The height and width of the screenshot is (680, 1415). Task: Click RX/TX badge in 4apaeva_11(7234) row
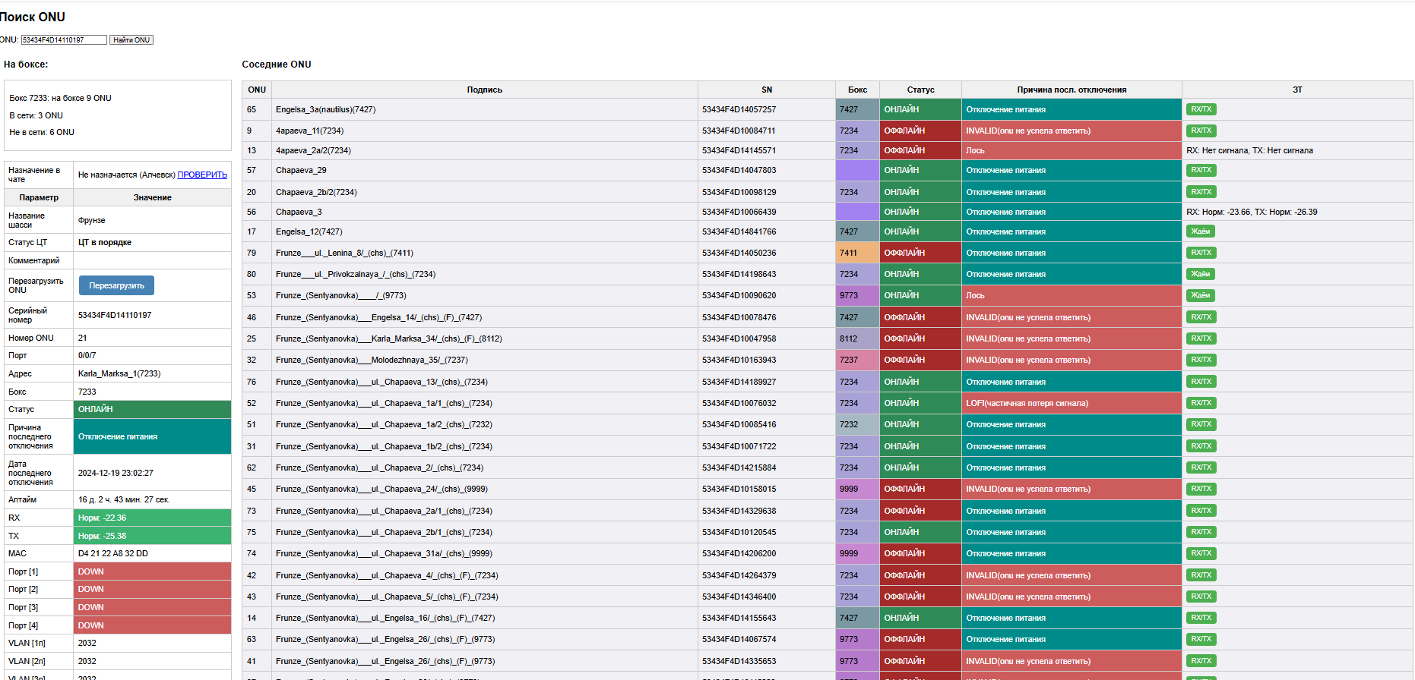click(1201, 131)
